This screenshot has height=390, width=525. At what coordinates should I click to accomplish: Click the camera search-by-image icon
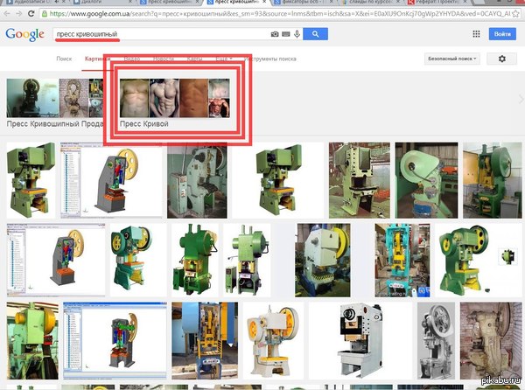point(275,34)
